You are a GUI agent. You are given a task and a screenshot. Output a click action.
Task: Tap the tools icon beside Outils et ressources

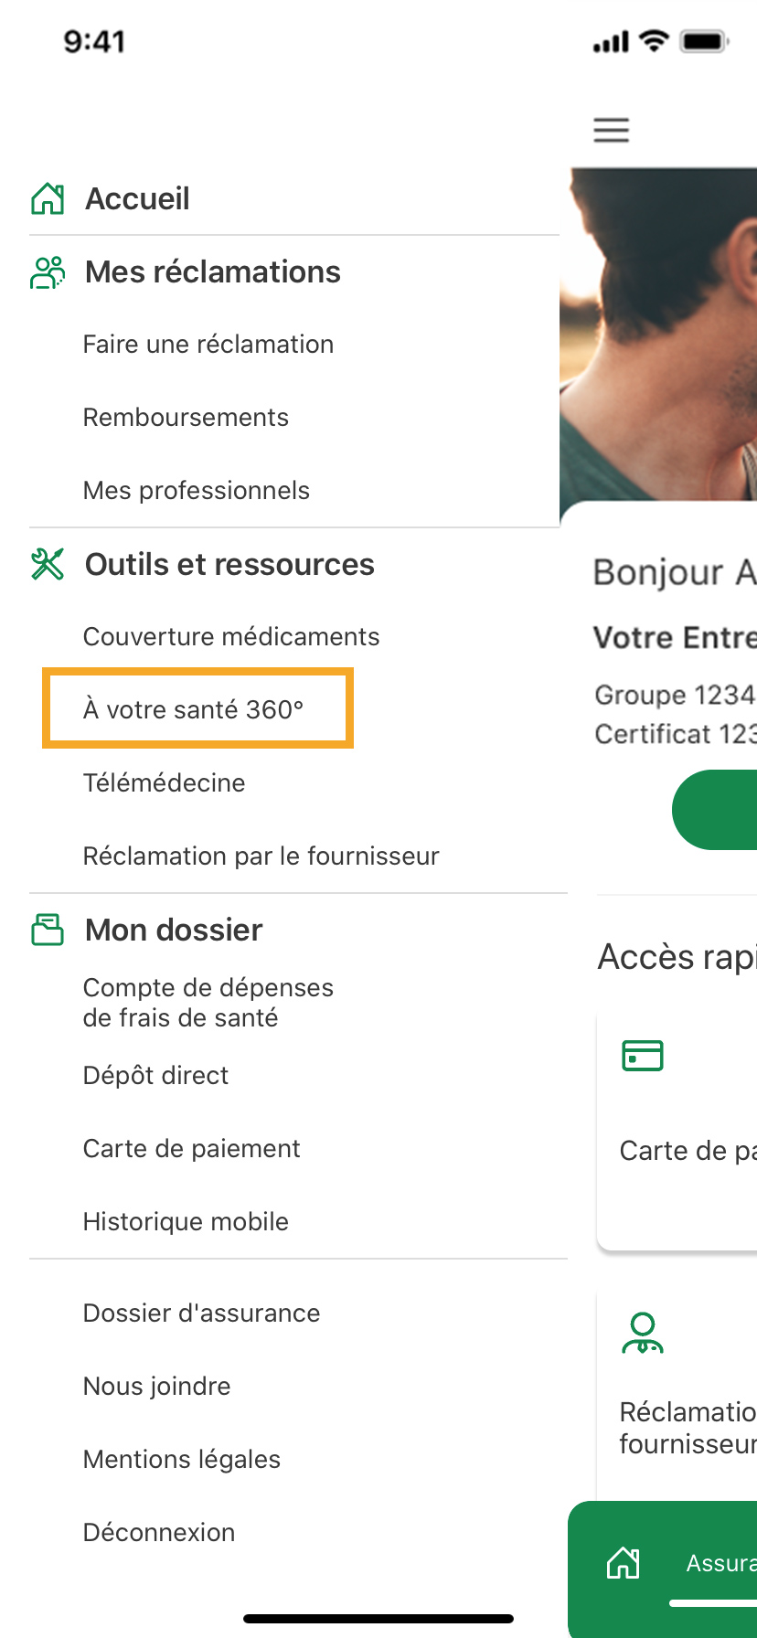tap(48, 564)
